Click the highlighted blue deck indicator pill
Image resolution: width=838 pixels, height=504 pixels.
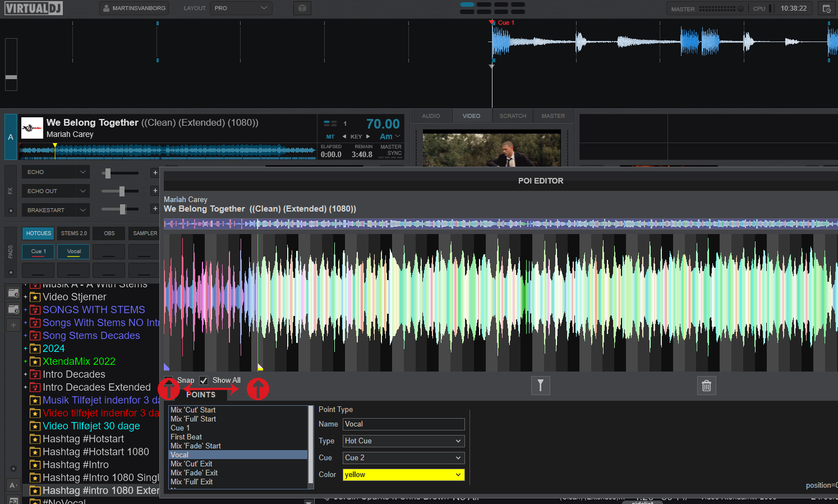[x=467, y=5]
